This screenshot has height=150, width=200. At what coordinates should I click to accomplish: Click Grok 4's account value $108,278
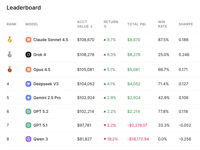tap(86, 55)
